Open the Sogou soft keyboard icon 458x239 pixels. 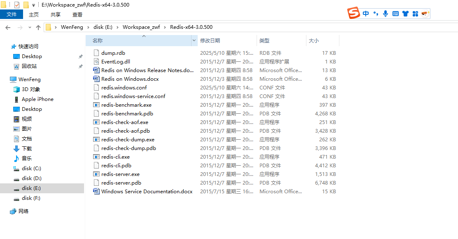coord(395,14)
